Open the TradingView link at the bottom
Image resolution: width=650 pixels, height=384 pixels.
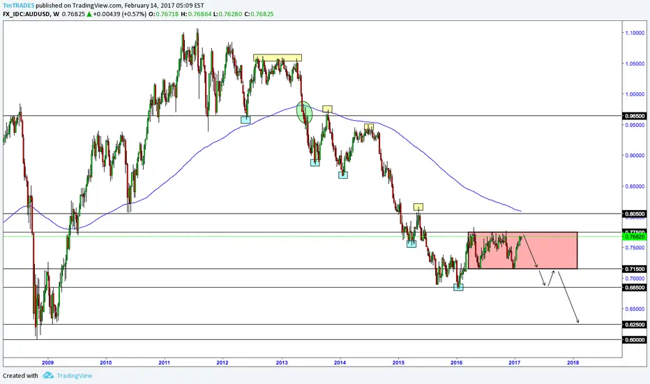pyautogui.click(x=75, y=376)
